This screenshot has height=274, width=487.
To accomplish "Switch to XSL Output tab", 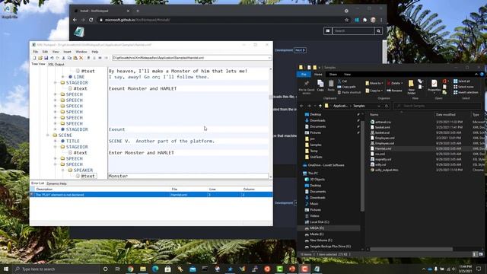I will [x=56, y=64].
